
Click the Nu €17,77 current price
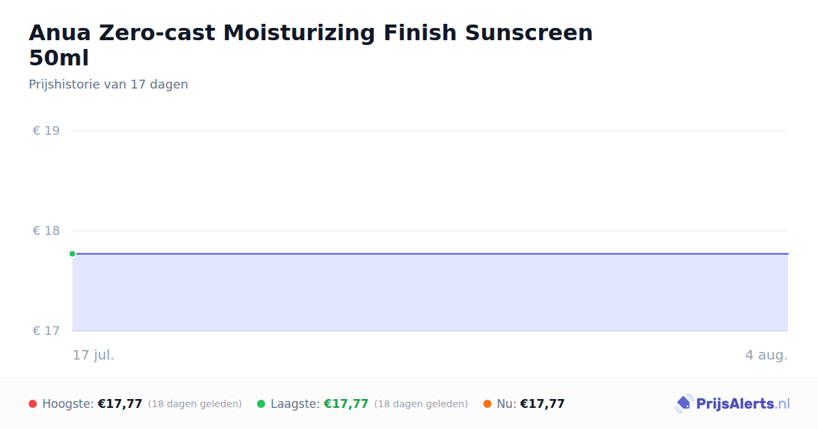pyautogui.click(x=543, y=404)
